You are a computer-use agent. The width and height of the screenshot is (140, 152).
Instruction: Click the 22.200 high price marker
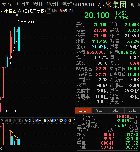coord(28,22)
